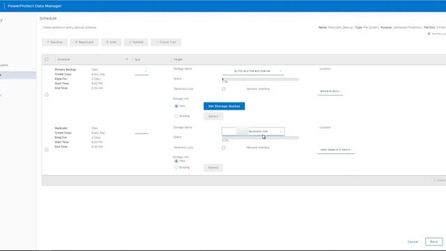The height and width of the screenshot is (251, 446).
Task: Click the Primary Backup schedule label
Action: 66,70
